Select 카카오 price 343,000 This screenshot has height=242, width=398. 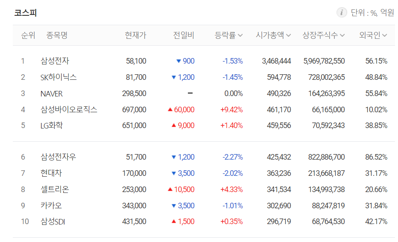click(134, 205)
